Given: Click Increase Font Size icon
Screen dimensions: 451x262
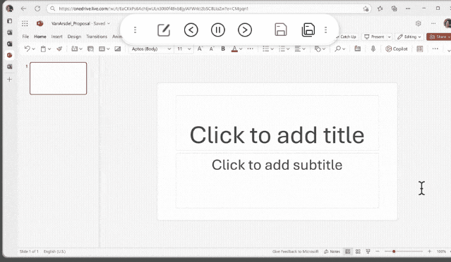Looking at the screenshot, I should (200, 49).
